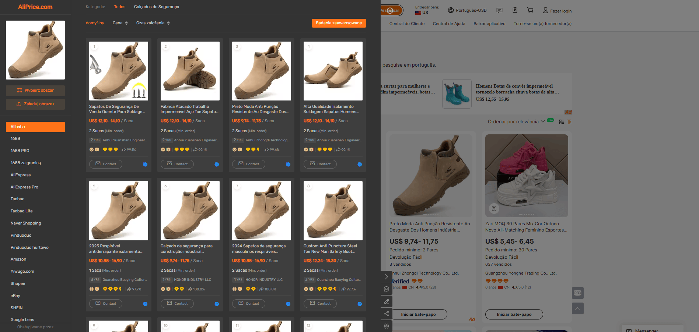Open the messages chat icon in header

click(499, 10)
